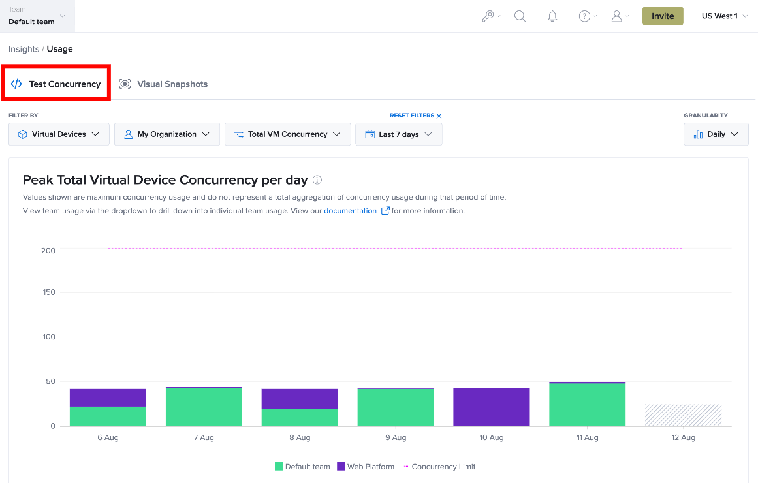Open the access key icon menu

tap(491, 16)
